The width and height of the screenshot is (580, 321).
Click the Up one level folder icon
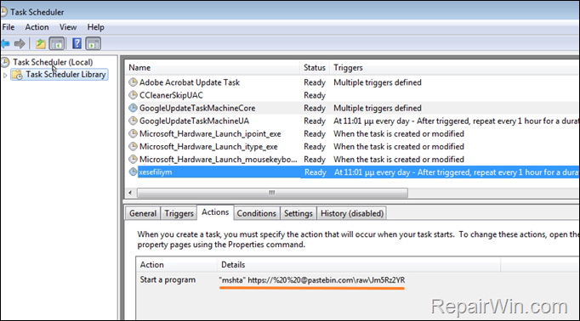click(x=40, y=43)
